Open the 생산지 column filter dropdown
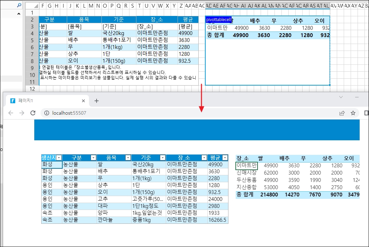 point(59,158)
